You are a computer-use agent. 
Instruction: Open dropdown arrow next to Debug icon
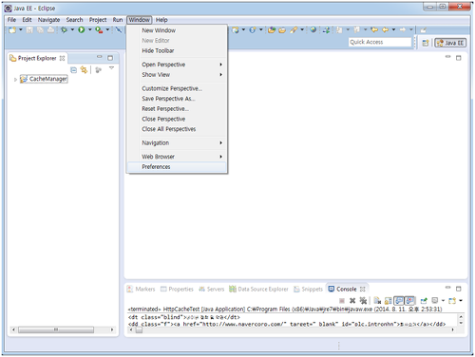pyautogui.click(x=72, y=29)
